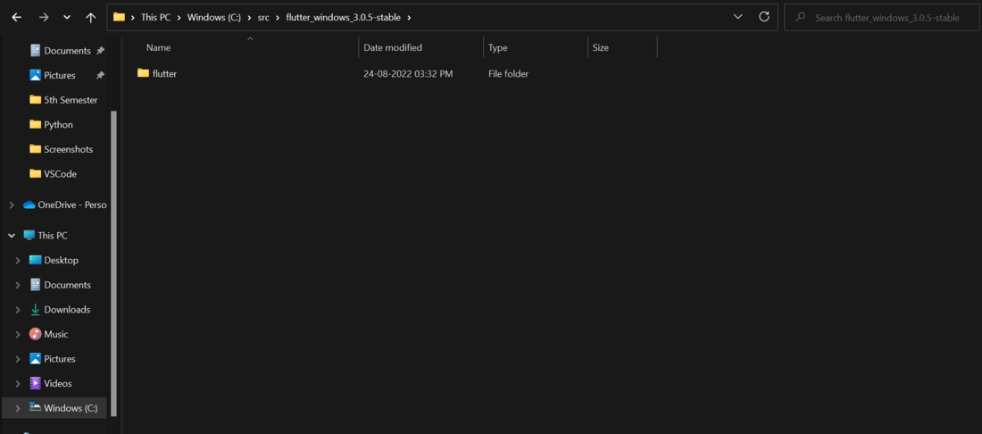
Task: Select 5th Semester folder icon
Action: pos(35,100)
